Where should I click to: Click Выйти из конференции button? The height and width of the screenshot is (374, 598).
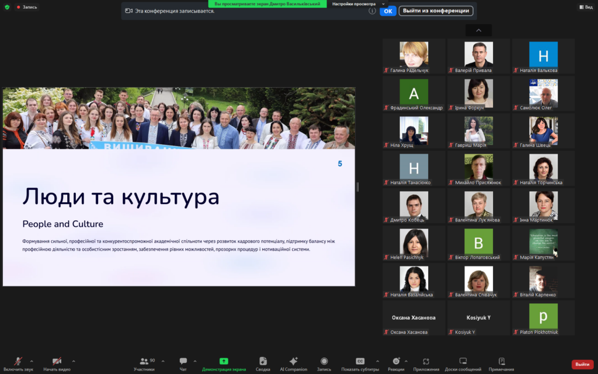(436, 11)
